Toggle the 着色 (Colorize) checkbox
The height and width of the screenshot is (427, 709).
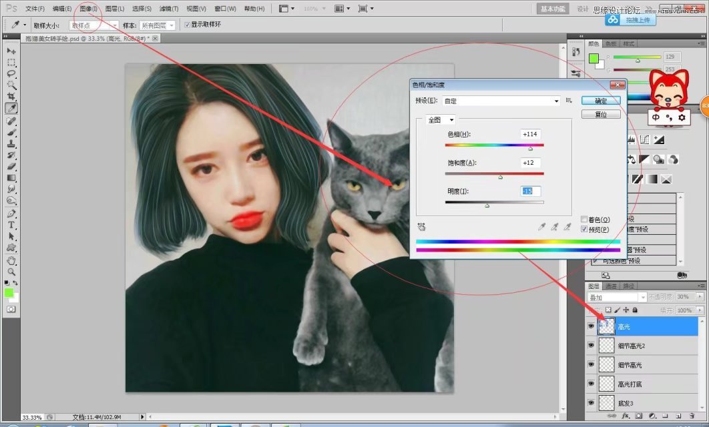(x=584, y=219)
